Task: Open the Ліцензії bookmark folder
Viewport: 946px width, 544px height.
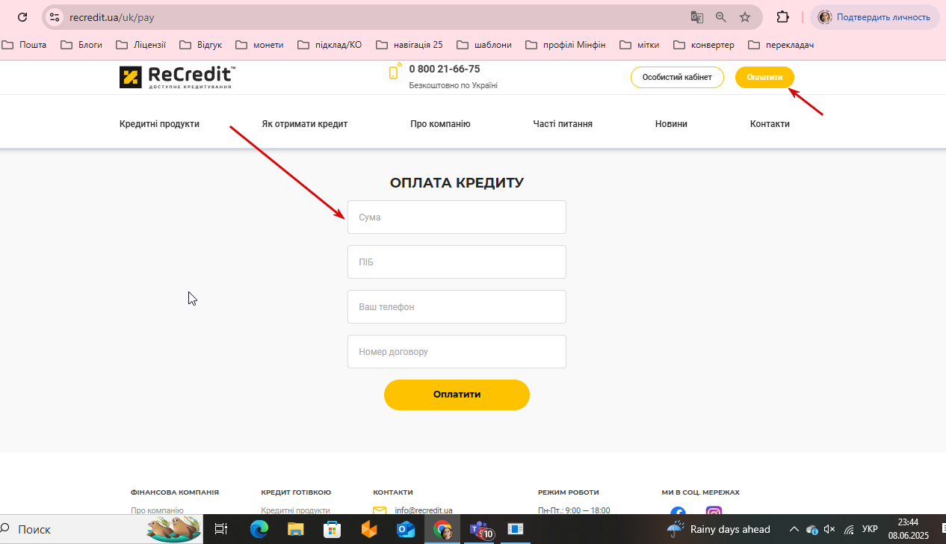Action: [140, 45]
